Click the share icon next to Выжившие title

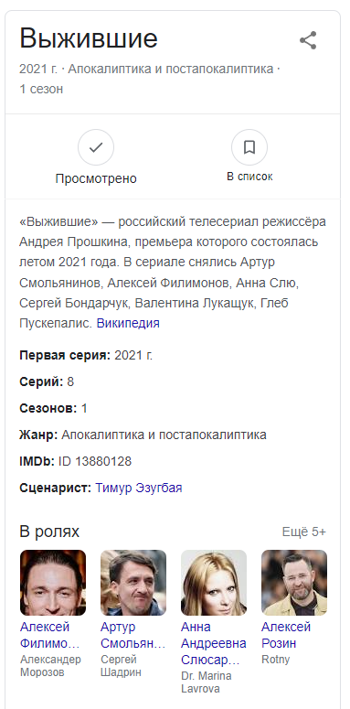click(309, 40)
